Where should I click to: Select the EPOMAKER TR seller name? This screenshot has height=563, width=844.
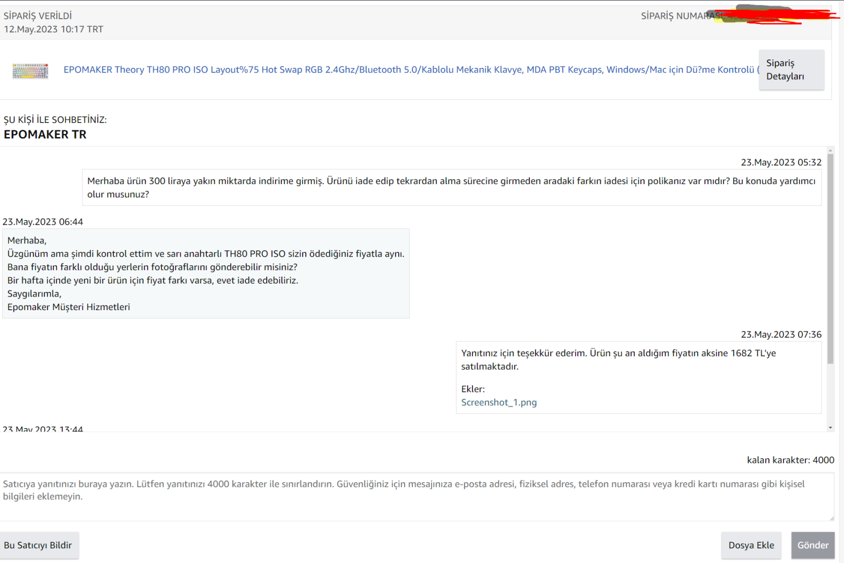pyautogui.click(x=45, y=134)
